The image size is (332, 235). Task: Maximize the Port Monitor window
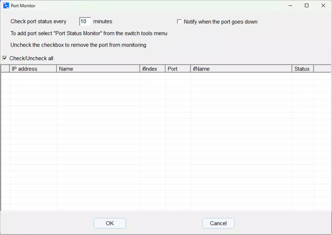tap(306, 6)
